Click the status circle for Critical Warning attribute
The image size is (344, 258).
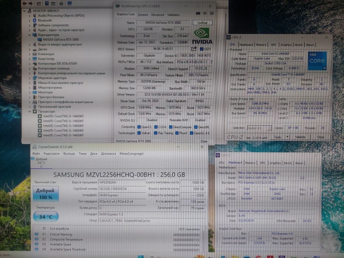click(37, 234)
